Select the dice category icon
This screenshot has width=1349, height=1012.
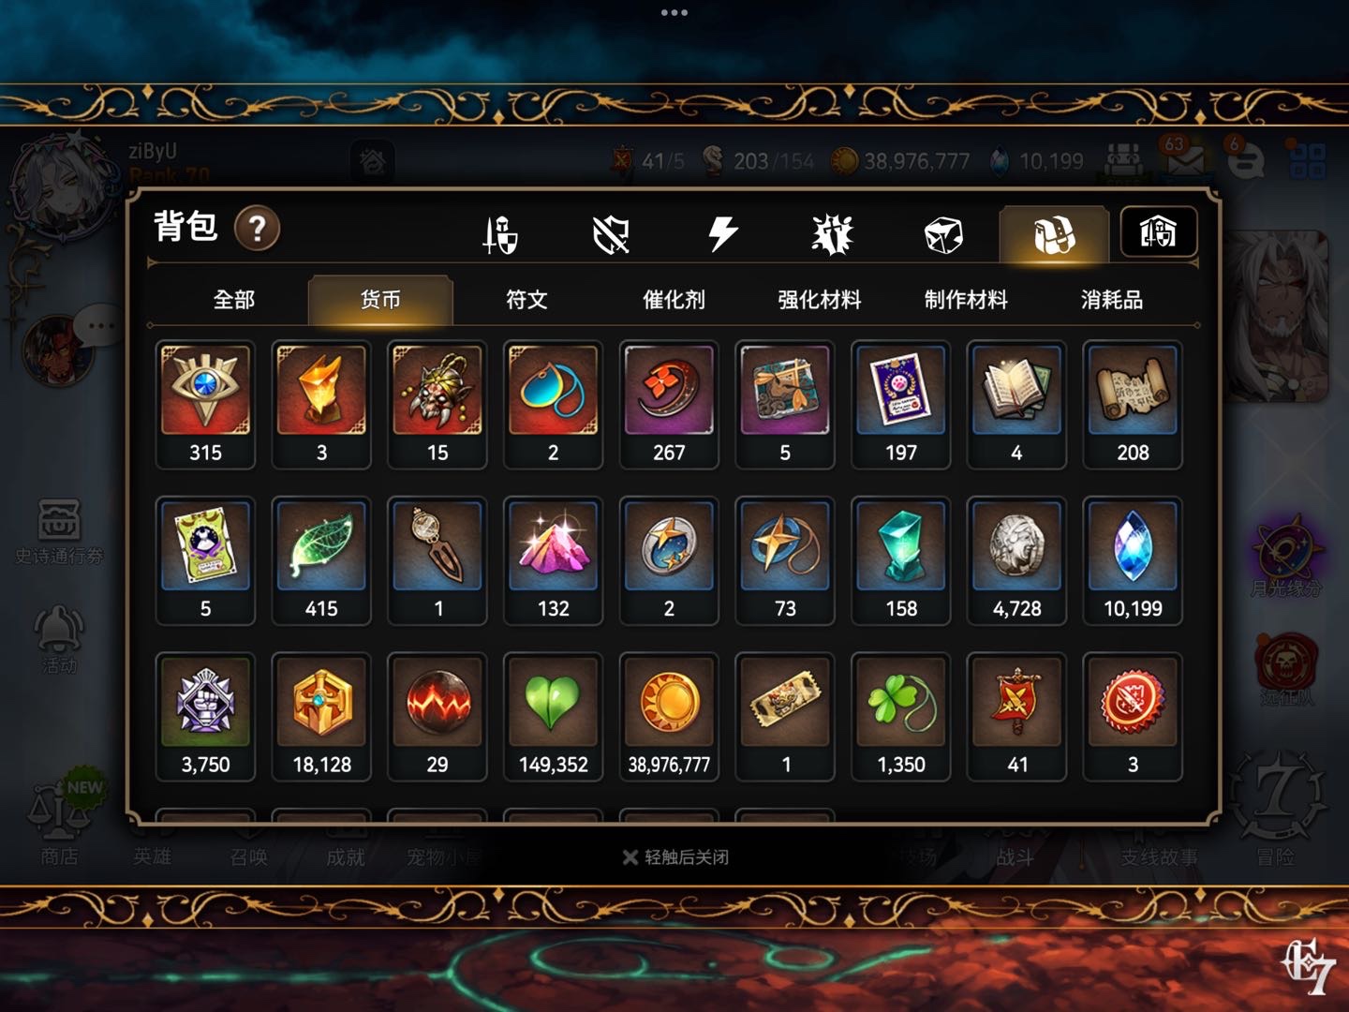coord(942,234)
